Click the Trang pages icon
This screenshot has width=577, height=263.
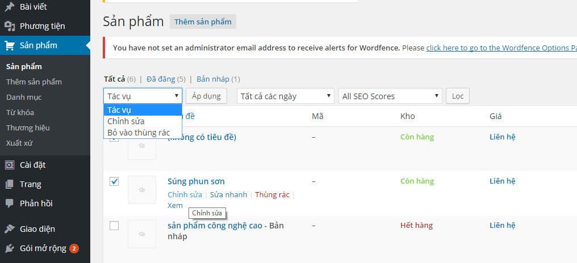(10, 184)
